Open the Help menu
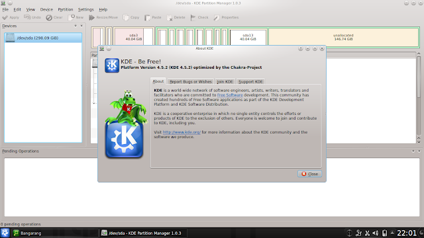The height and width of the screenshot is (238, 424). 103,9
